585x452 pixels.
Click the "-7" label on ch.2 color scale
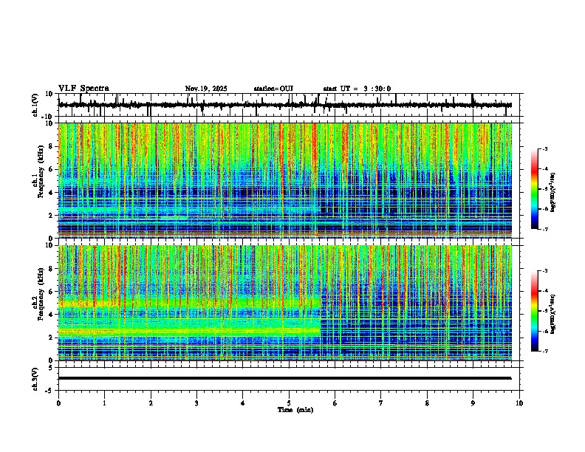[544, 351]
